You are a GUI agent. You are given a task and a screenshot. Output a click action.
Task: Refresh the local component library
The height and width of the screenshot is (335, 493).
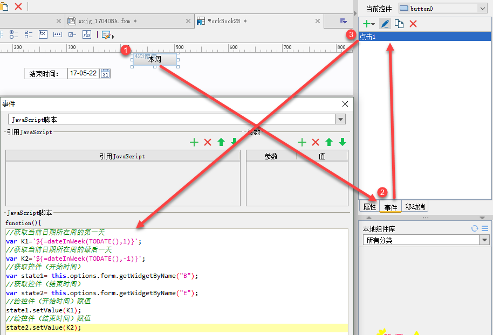click(x=475, y=228)
